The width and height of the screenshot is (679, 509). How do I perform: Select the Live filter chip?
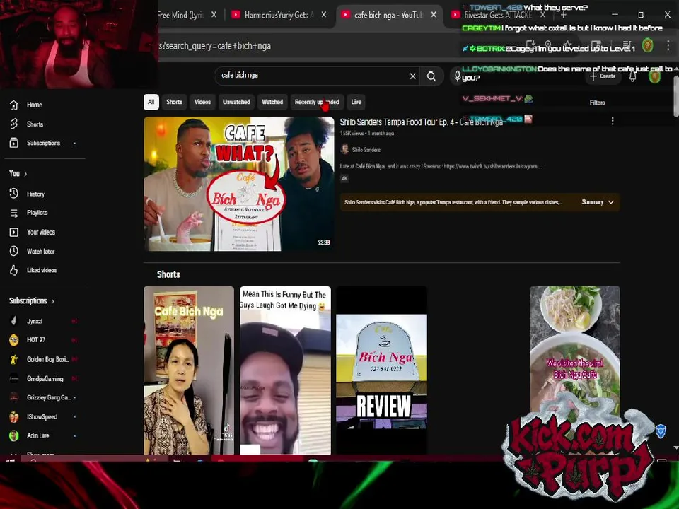(x=356, y=102)
